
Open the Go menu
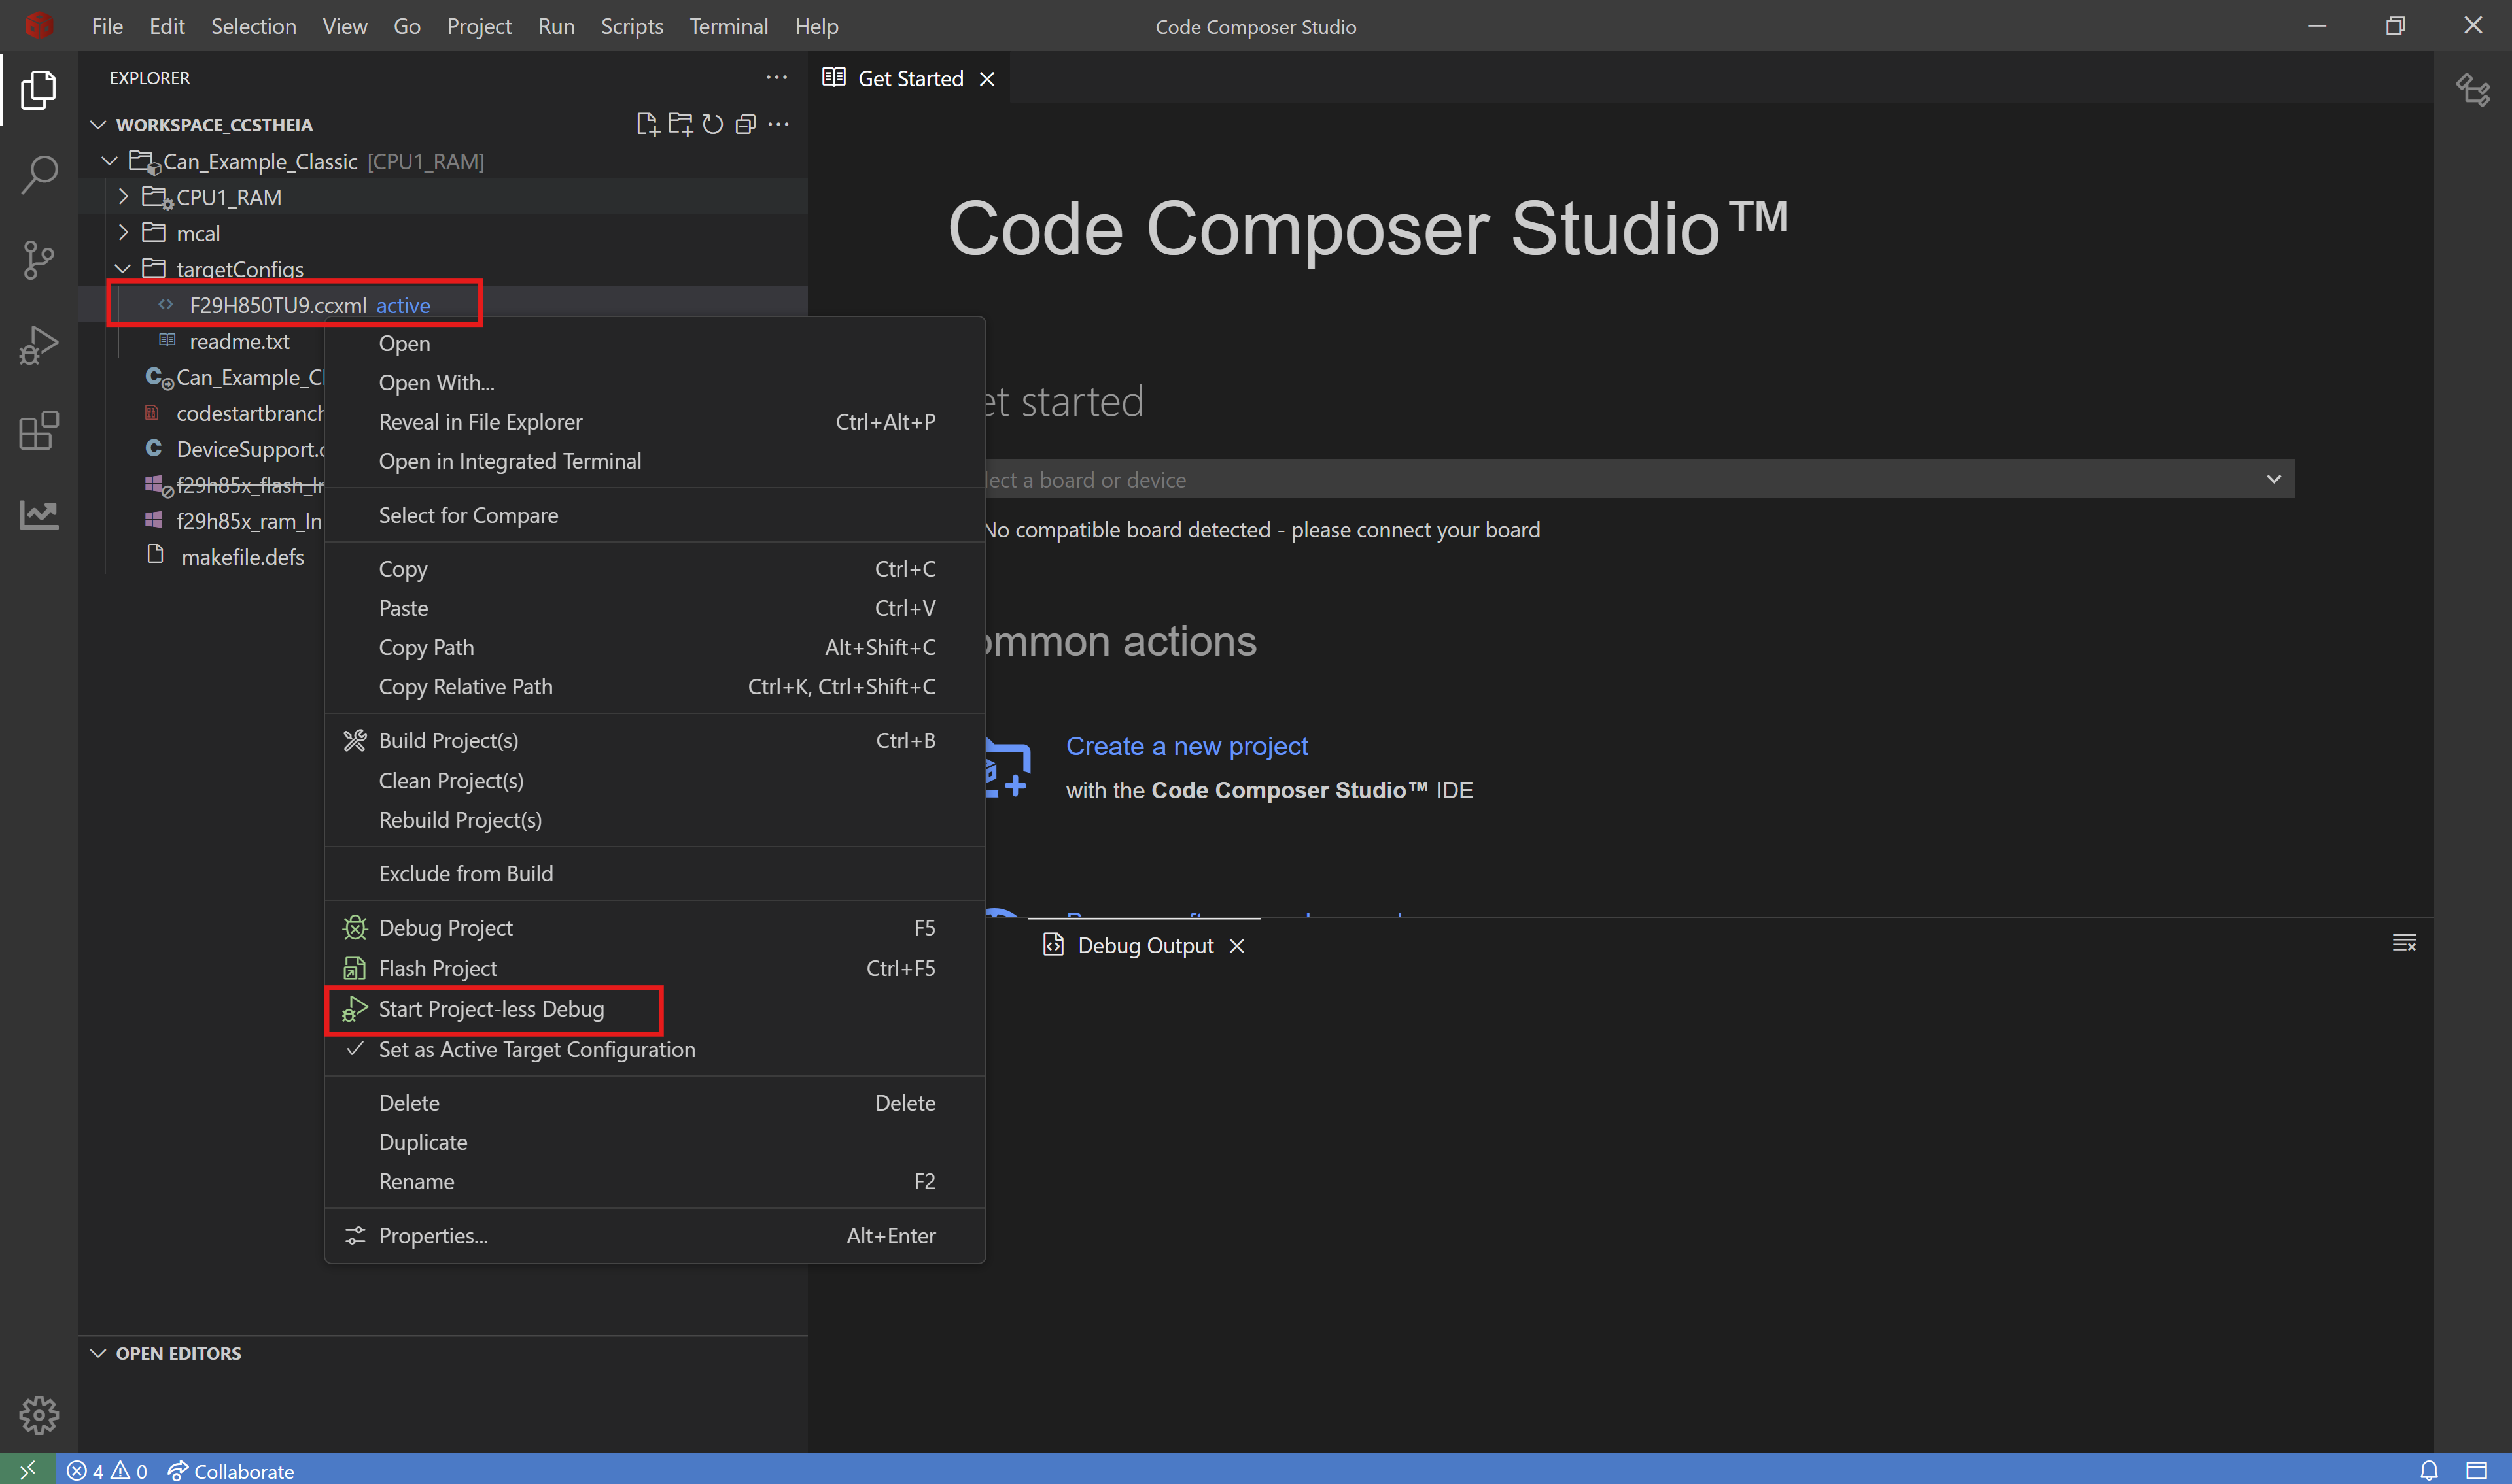coord(406,26)
